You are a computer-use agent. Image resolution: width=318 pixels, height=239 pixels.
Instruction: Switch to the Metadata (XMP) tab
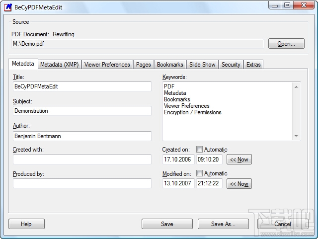[x=60, y=65]
